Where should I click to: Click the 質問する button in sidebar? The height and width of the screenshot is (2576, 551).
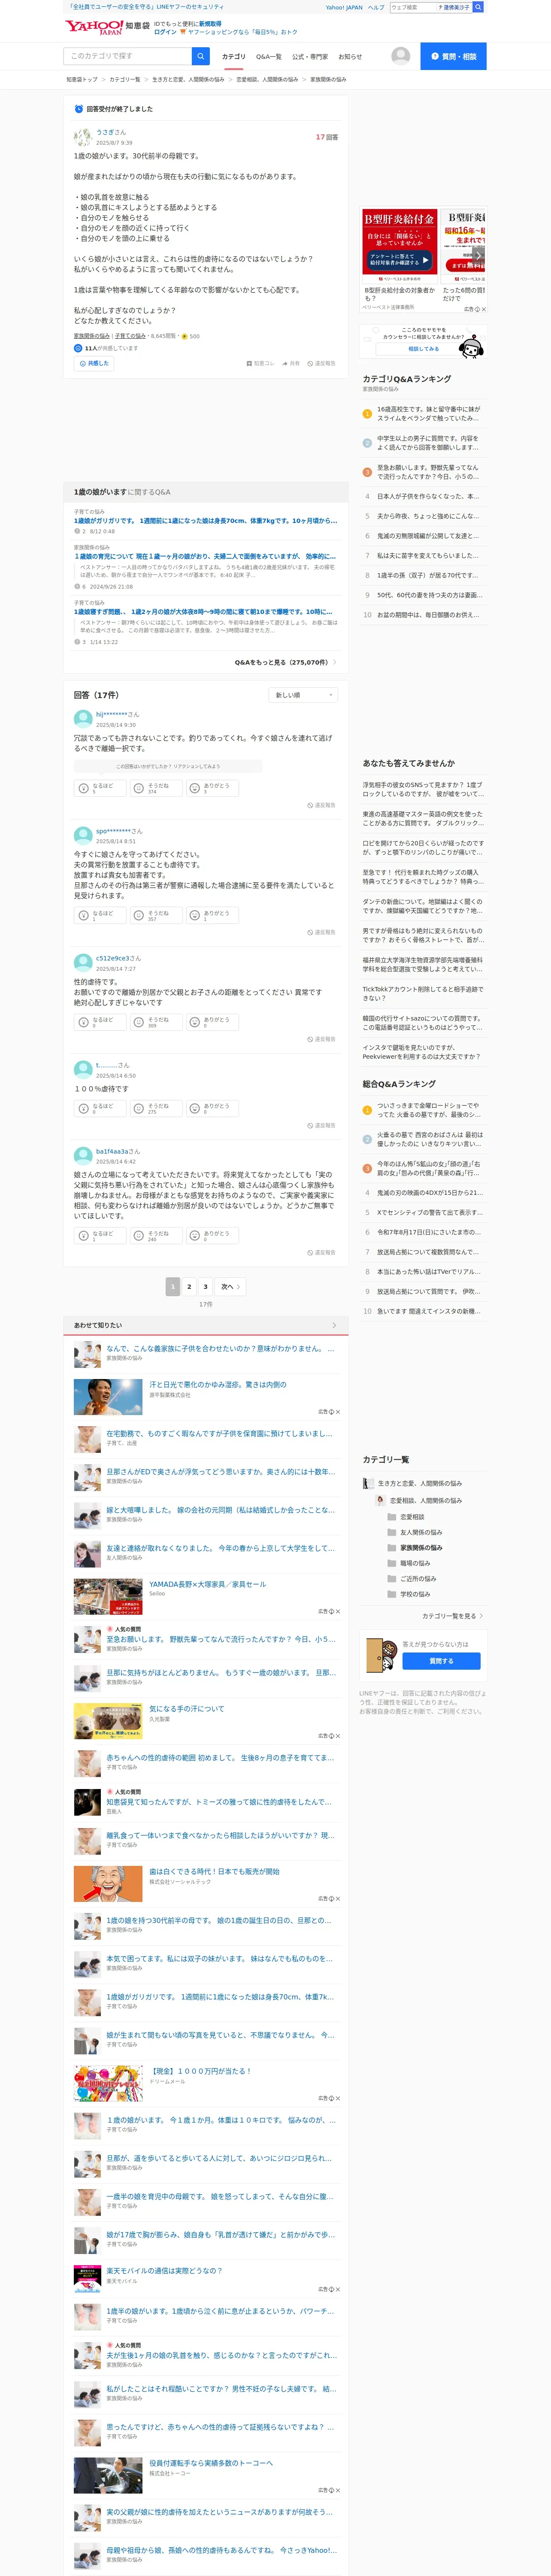441,1661
